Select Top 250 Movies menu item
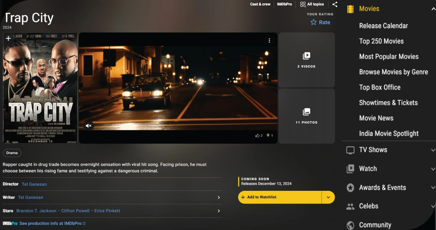The width and height of the screenshot is (436, 230). click(381, 41)
